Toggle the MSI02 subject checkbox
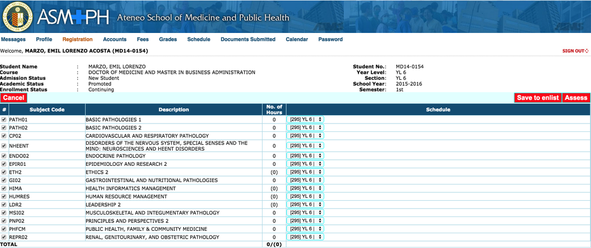 [4, 213]
